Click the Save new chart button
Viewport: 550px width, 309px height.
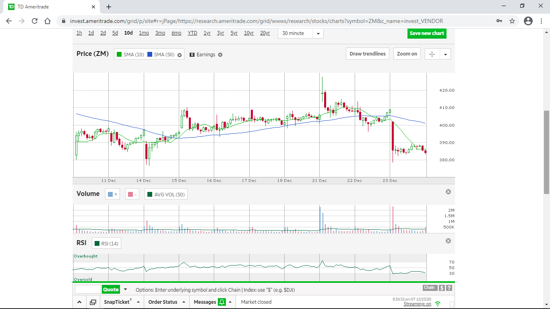427,33
